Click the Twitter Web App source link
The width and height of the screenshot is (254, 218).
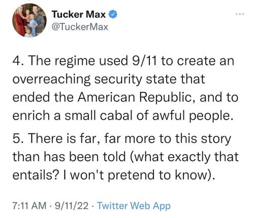point(134,206)
